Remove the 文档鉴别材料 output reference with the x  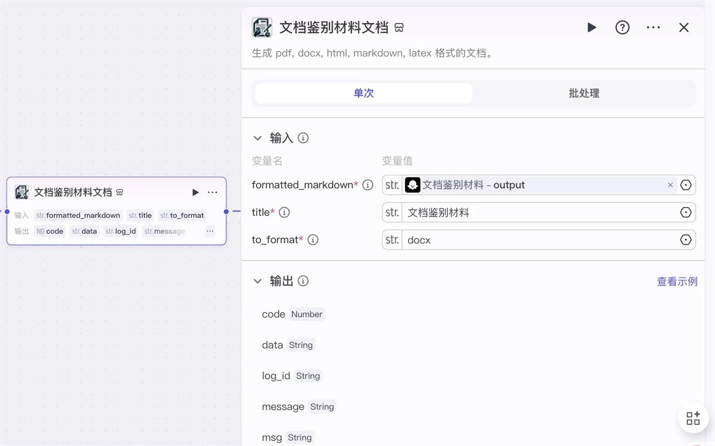pos(670,185)
